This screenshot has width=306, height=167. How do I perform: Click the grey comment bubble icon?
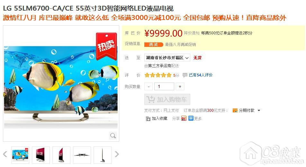coord(185,75)
